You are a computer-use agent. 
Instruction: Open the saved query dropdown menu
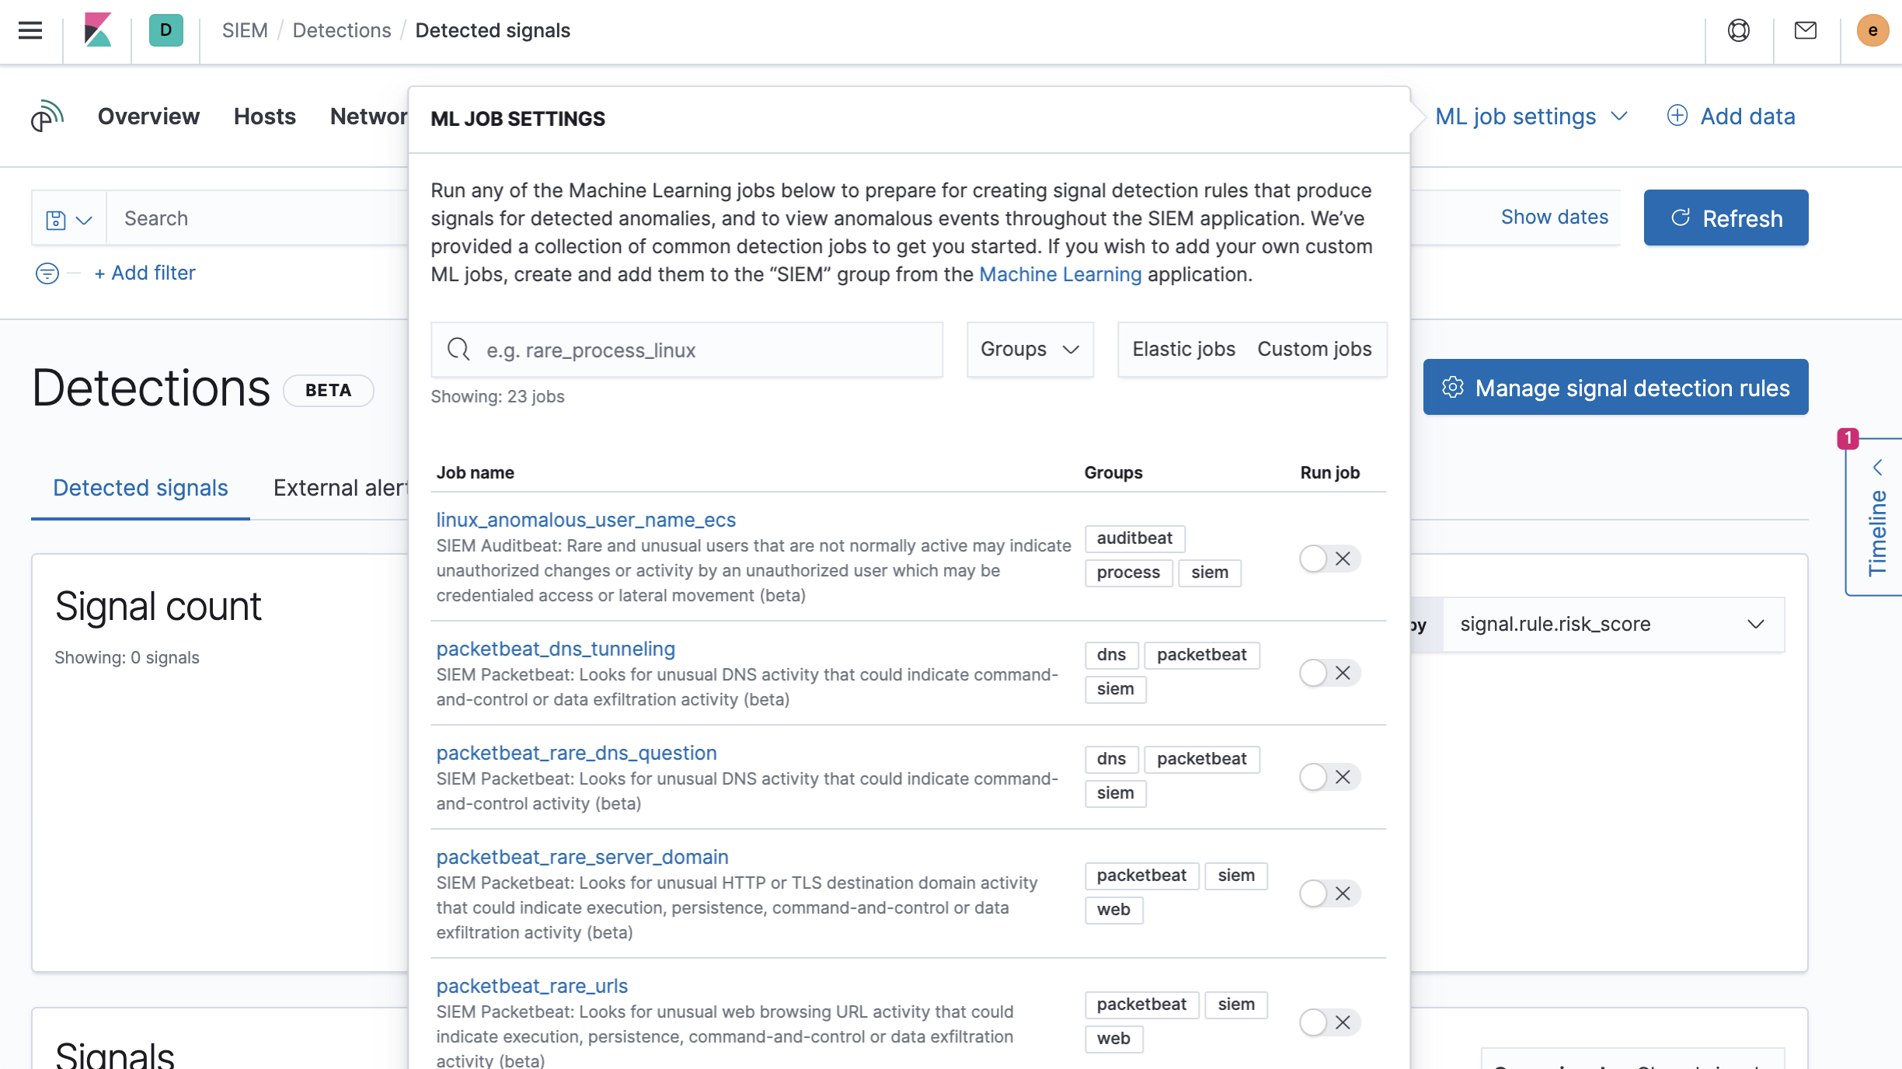point(68,219)
